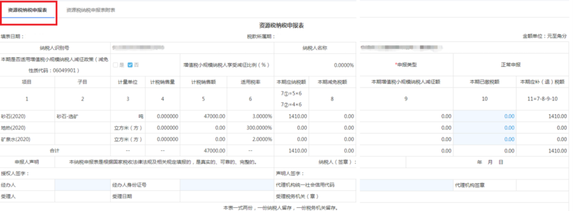Click 1410.00 本期应纳税额 in 合计 row
The image size is (573, 211).
coord(291,151)
